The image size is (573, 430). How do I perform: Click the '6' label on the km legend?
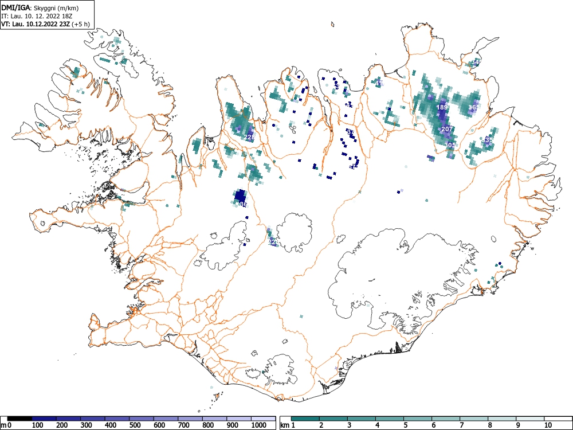(434, 425)
